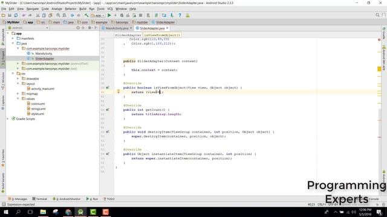Open the Android Monitor tool window

tap(67, 199)
